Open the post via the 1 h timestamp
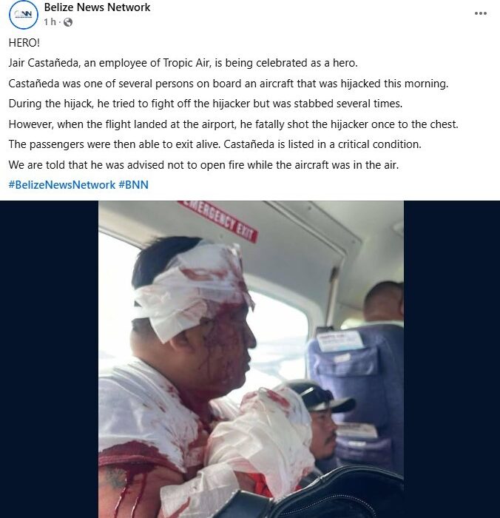500x518 pixels. [x=50, y=22]
